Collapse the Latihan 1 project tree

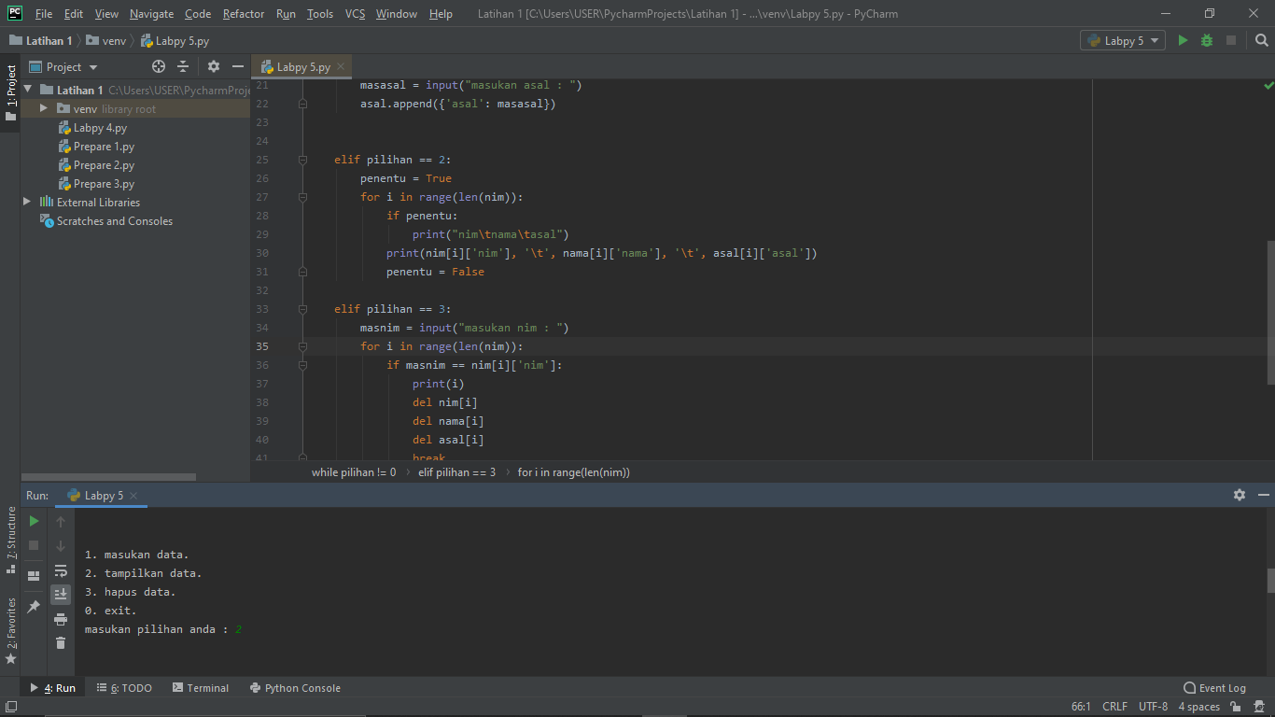click(28, 90)
